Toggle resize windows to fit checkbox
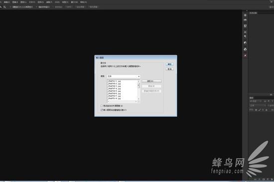 click(x=10, y=7)
